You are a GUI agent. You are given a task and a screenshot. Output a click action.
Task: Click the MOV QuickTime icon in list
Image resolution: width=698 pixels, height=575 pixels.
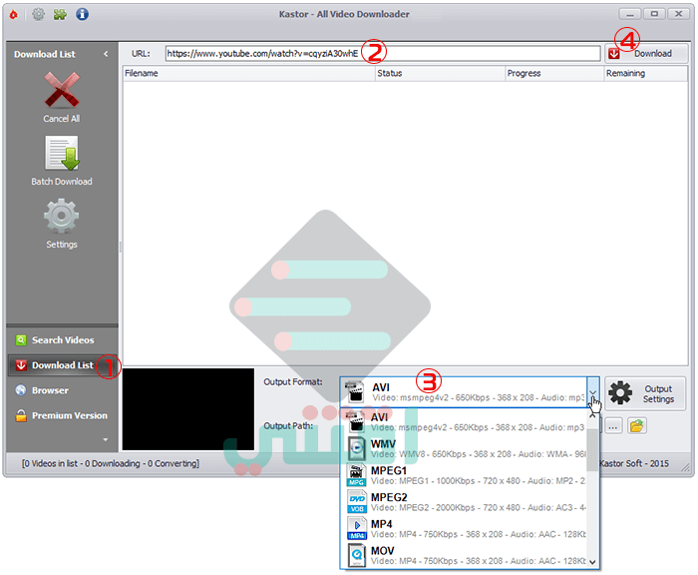[357, 555]
